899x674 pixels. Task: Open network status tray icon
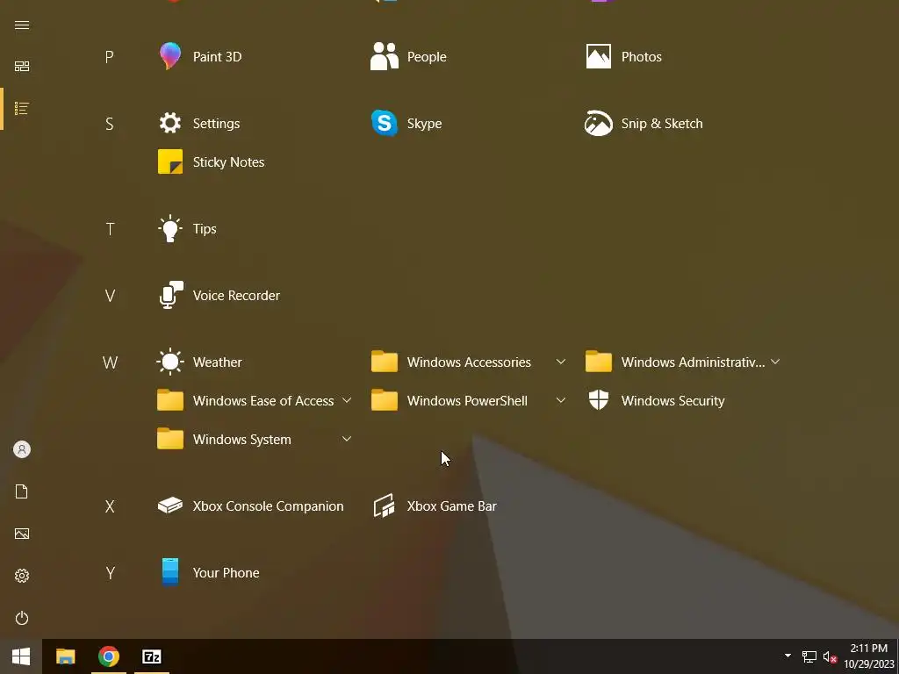coord(809,656)
